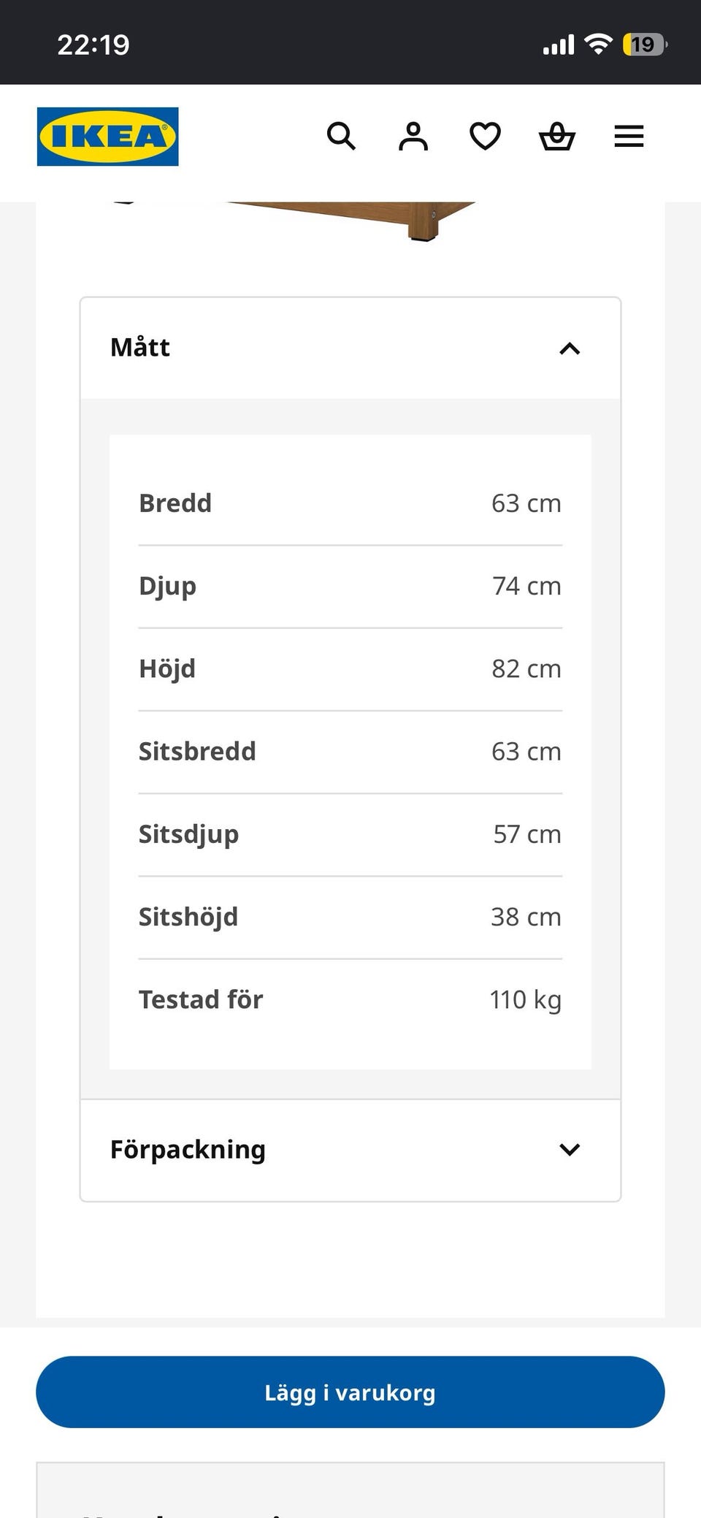701x1518 pixels.
Task: Select the Testad för 110 kg row
Action: (x=350, y=1000)
